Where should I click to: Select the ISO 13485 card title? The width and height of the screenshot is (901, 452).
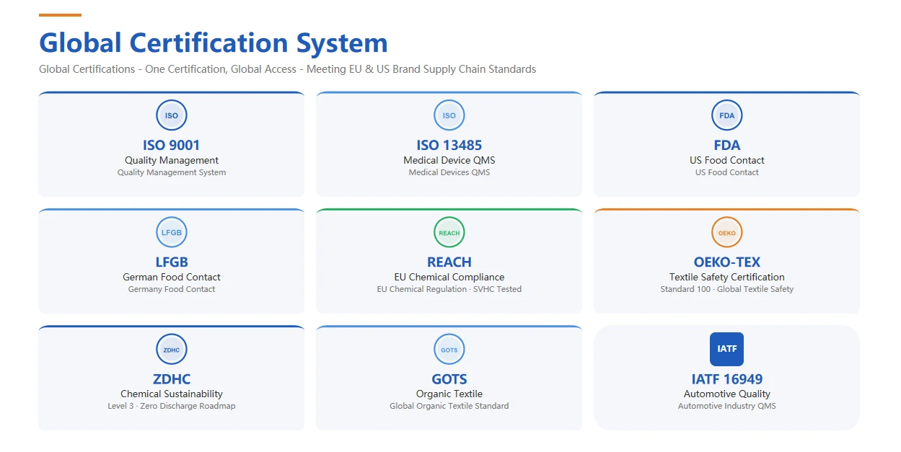(449, 145)
